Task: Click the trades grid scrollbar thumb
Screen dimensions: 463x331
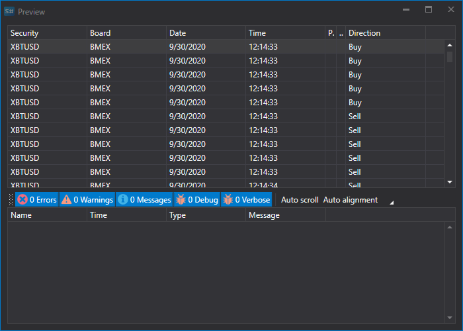Action: pos(450,57)
